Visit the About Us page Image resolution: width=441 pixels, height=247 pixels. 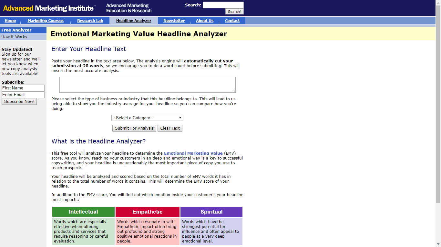point(205,21)
